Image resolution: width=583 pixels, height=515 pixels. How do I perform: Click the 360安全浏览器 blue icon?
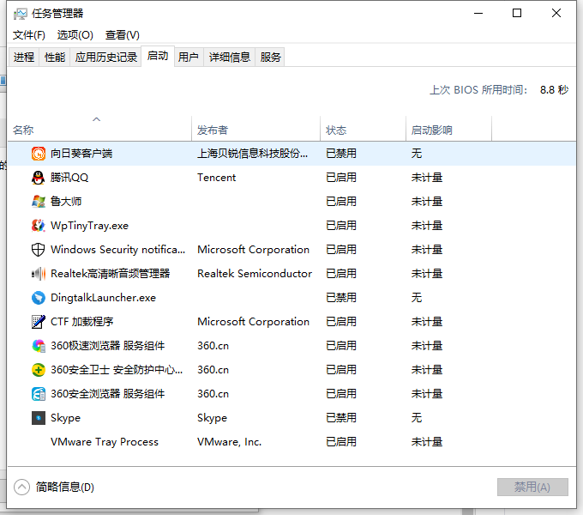click(x=39, y=394)
